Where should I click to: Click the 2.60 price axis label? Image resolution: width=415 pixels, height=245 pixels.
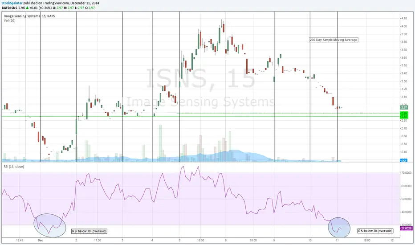click(404, 136)
